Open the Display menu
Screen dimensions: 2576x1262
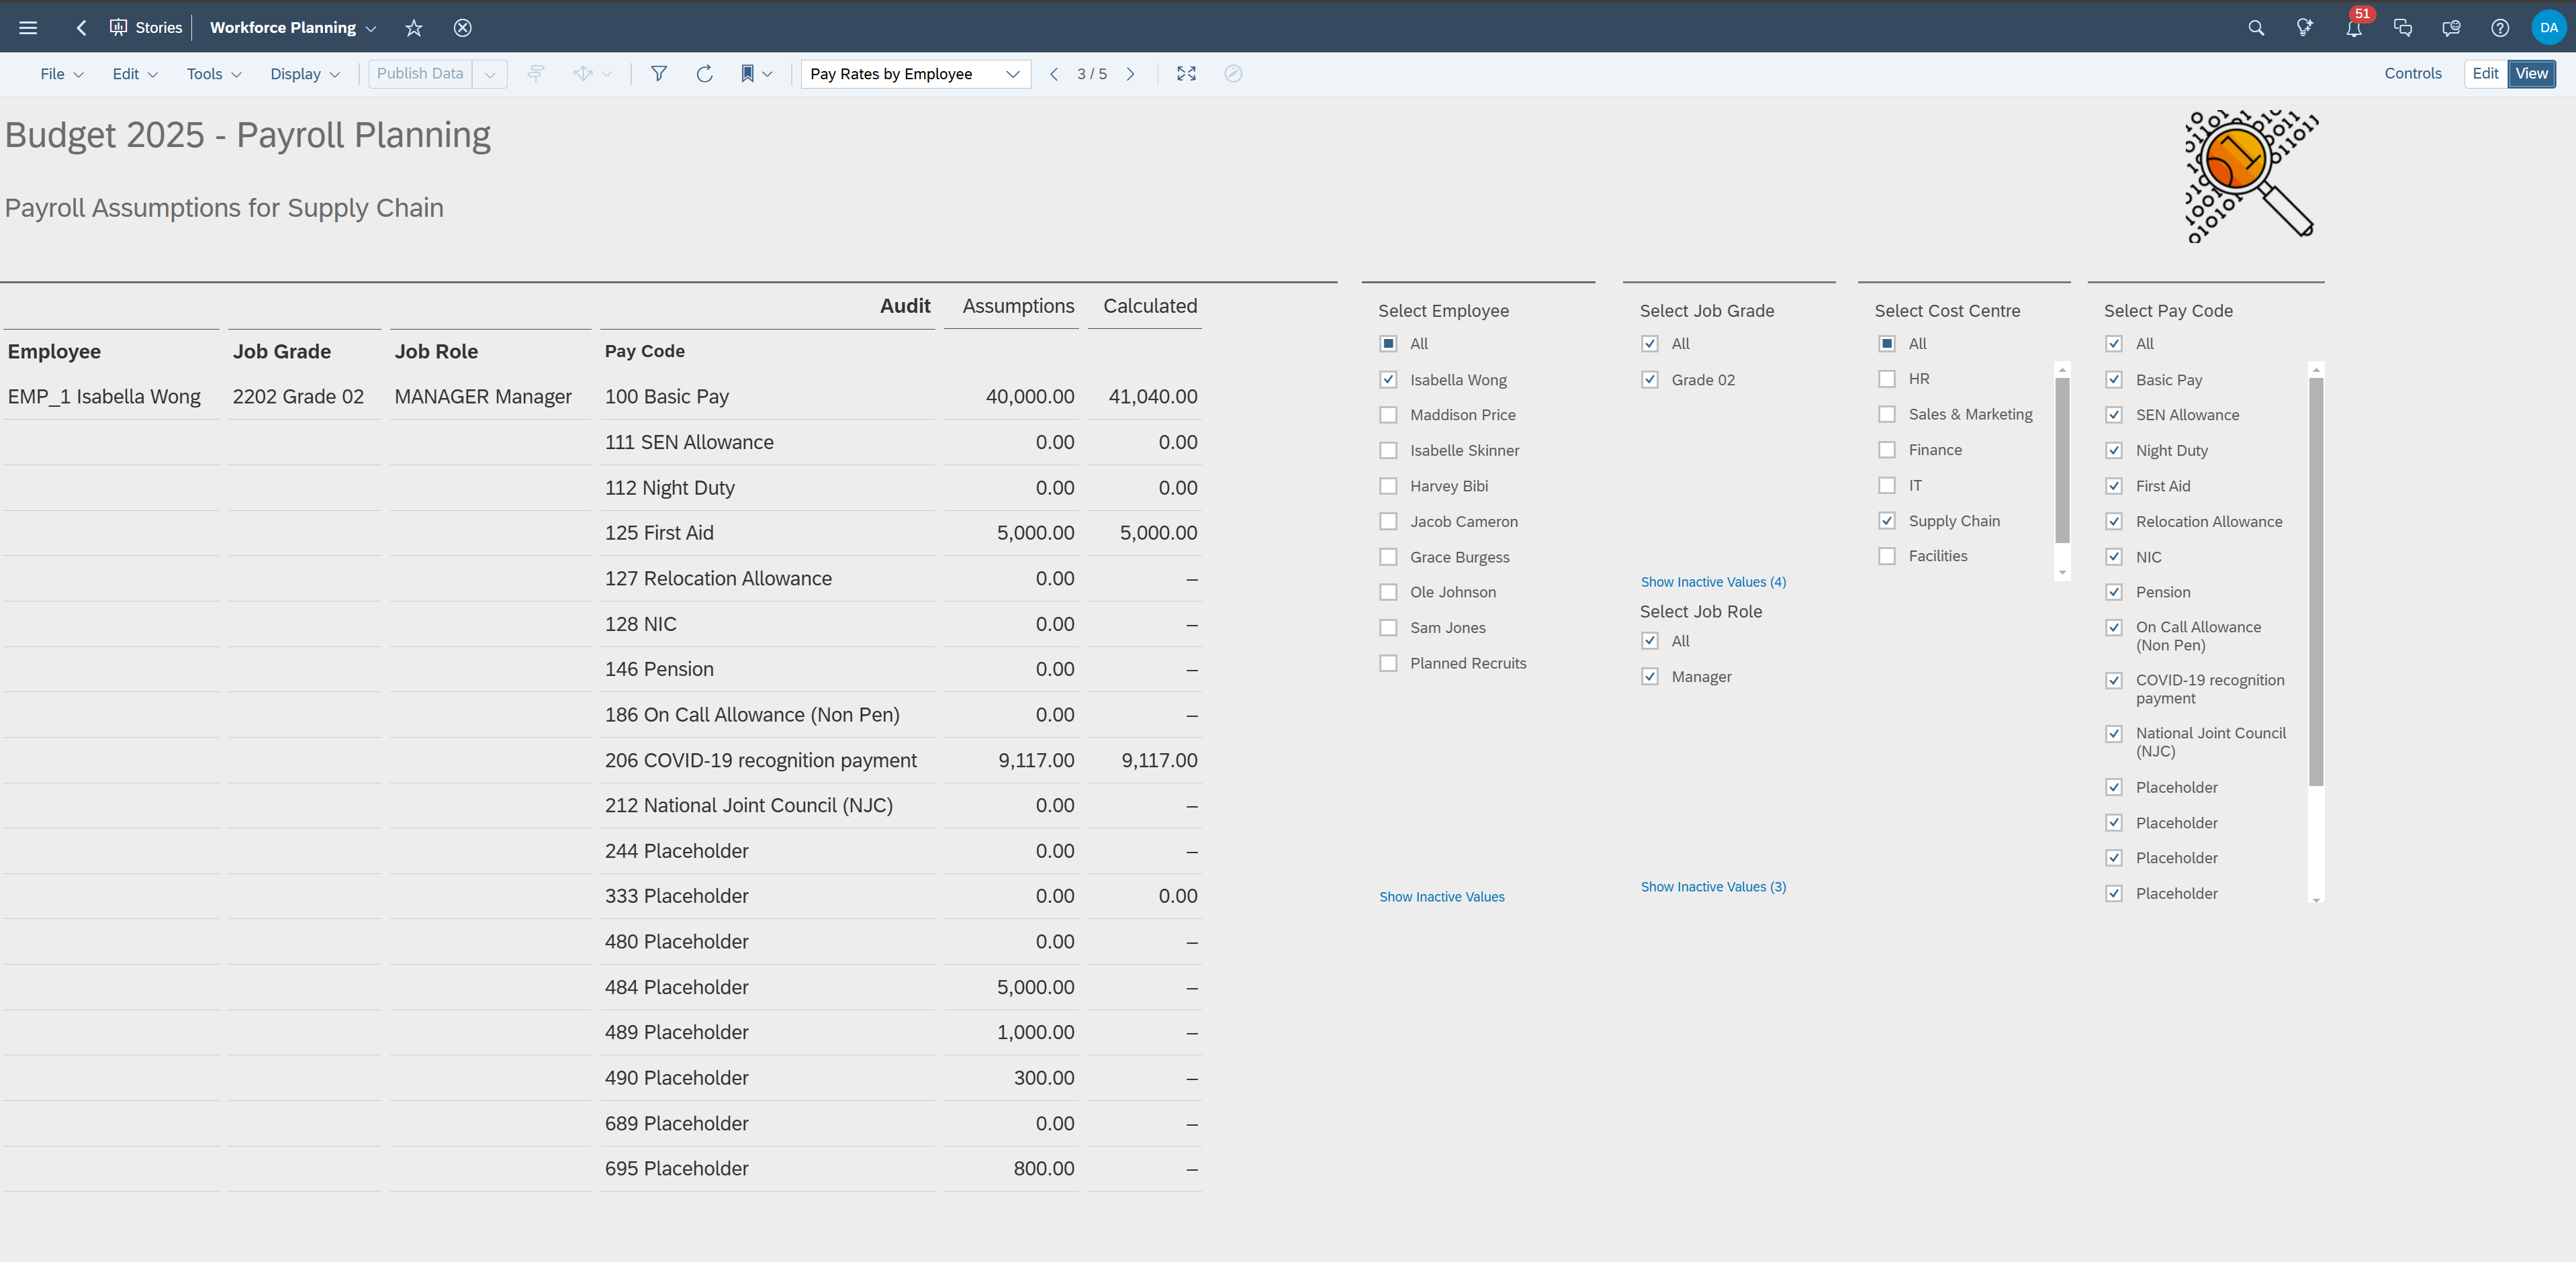(305, 74)
